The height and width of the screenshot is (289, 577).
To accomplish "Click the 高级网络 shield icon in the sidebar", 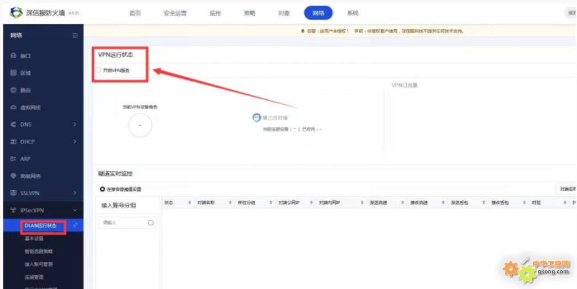I will pos(13,175).
